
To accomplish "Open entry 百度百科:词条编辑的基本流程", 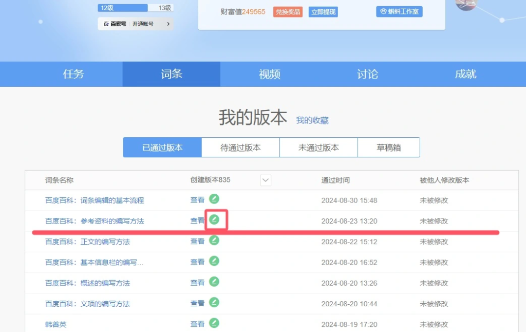I will (x=95, y=200).
